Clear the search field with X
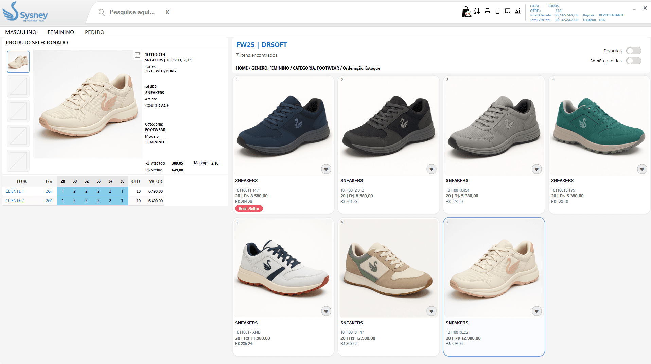651x364 pixels. [167, 12]
